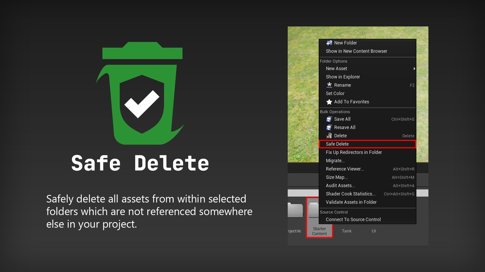485x272 pixels.
Task: Click the Add To Favorites star icon
Action: [x=329, y=102]
